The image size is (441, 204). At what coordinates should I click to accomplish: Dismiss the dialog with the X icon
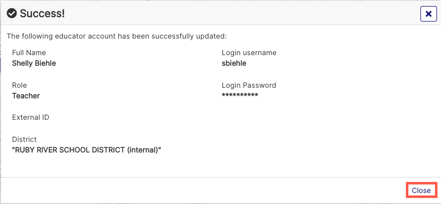point(428,14)
